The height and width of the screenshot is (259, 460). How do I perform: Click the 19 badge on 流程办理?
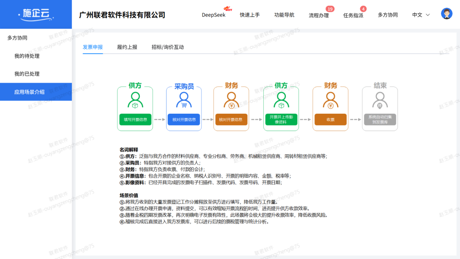[330, 9]
